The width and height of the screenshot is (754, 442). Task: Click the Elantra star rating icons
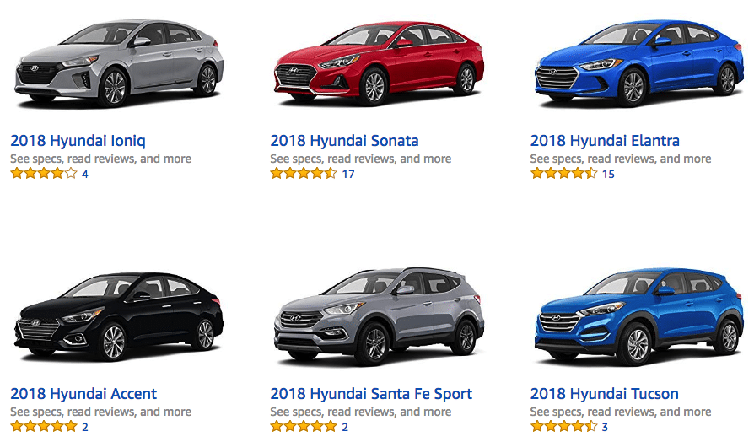(x=563, y=174)
